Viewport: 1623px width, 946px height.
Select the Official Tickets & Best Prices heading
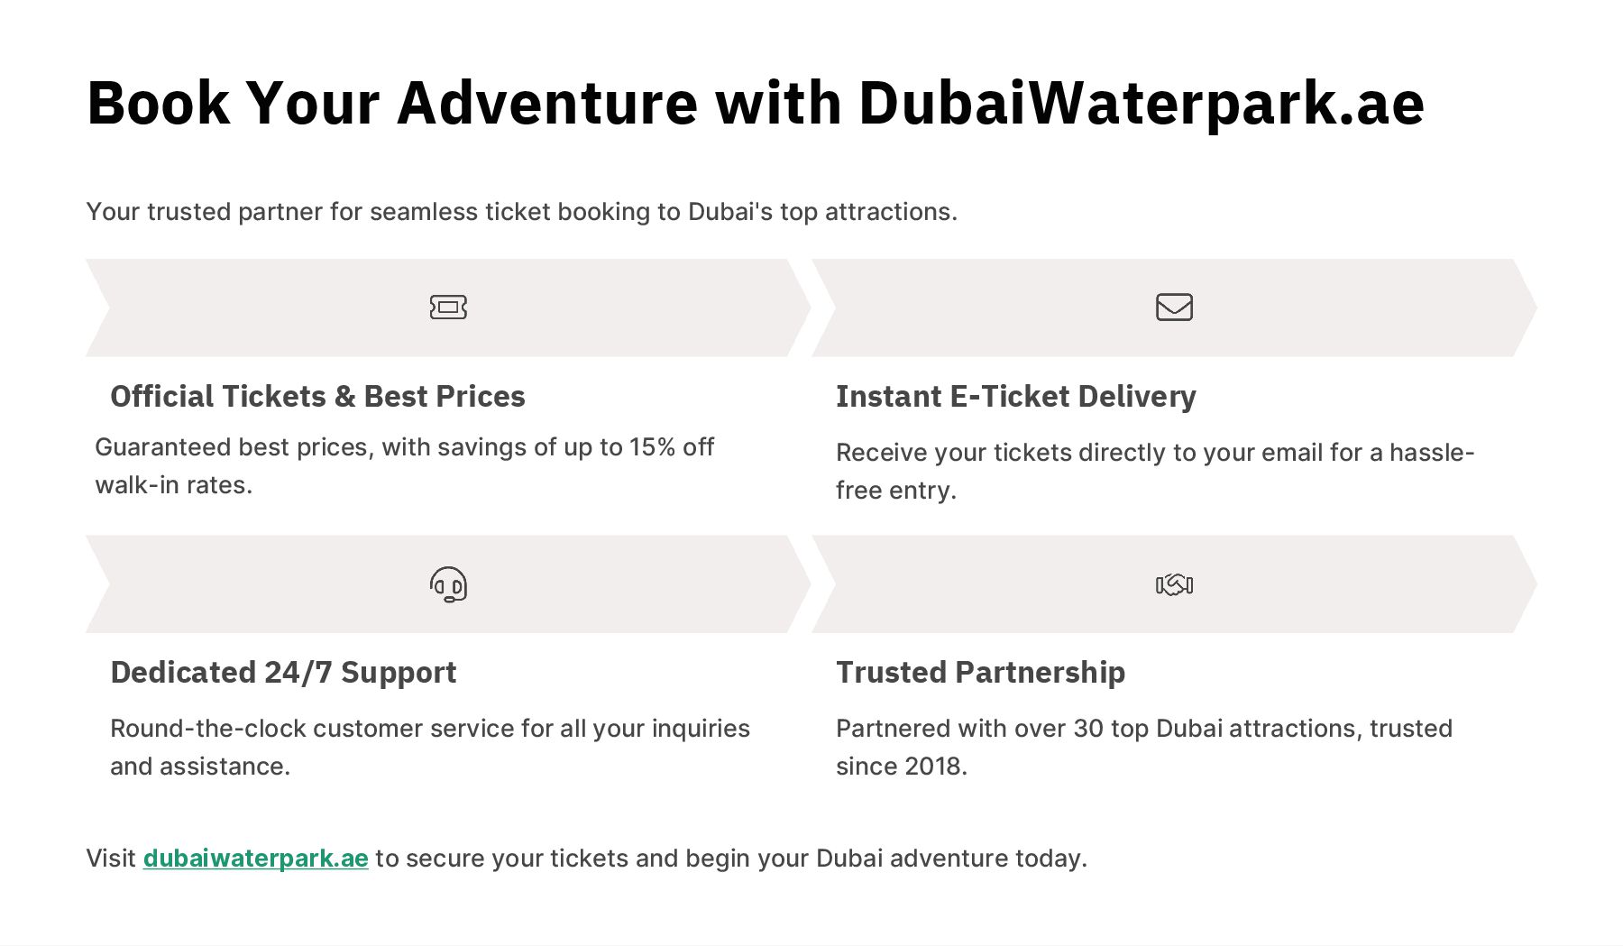click(317, 397)
